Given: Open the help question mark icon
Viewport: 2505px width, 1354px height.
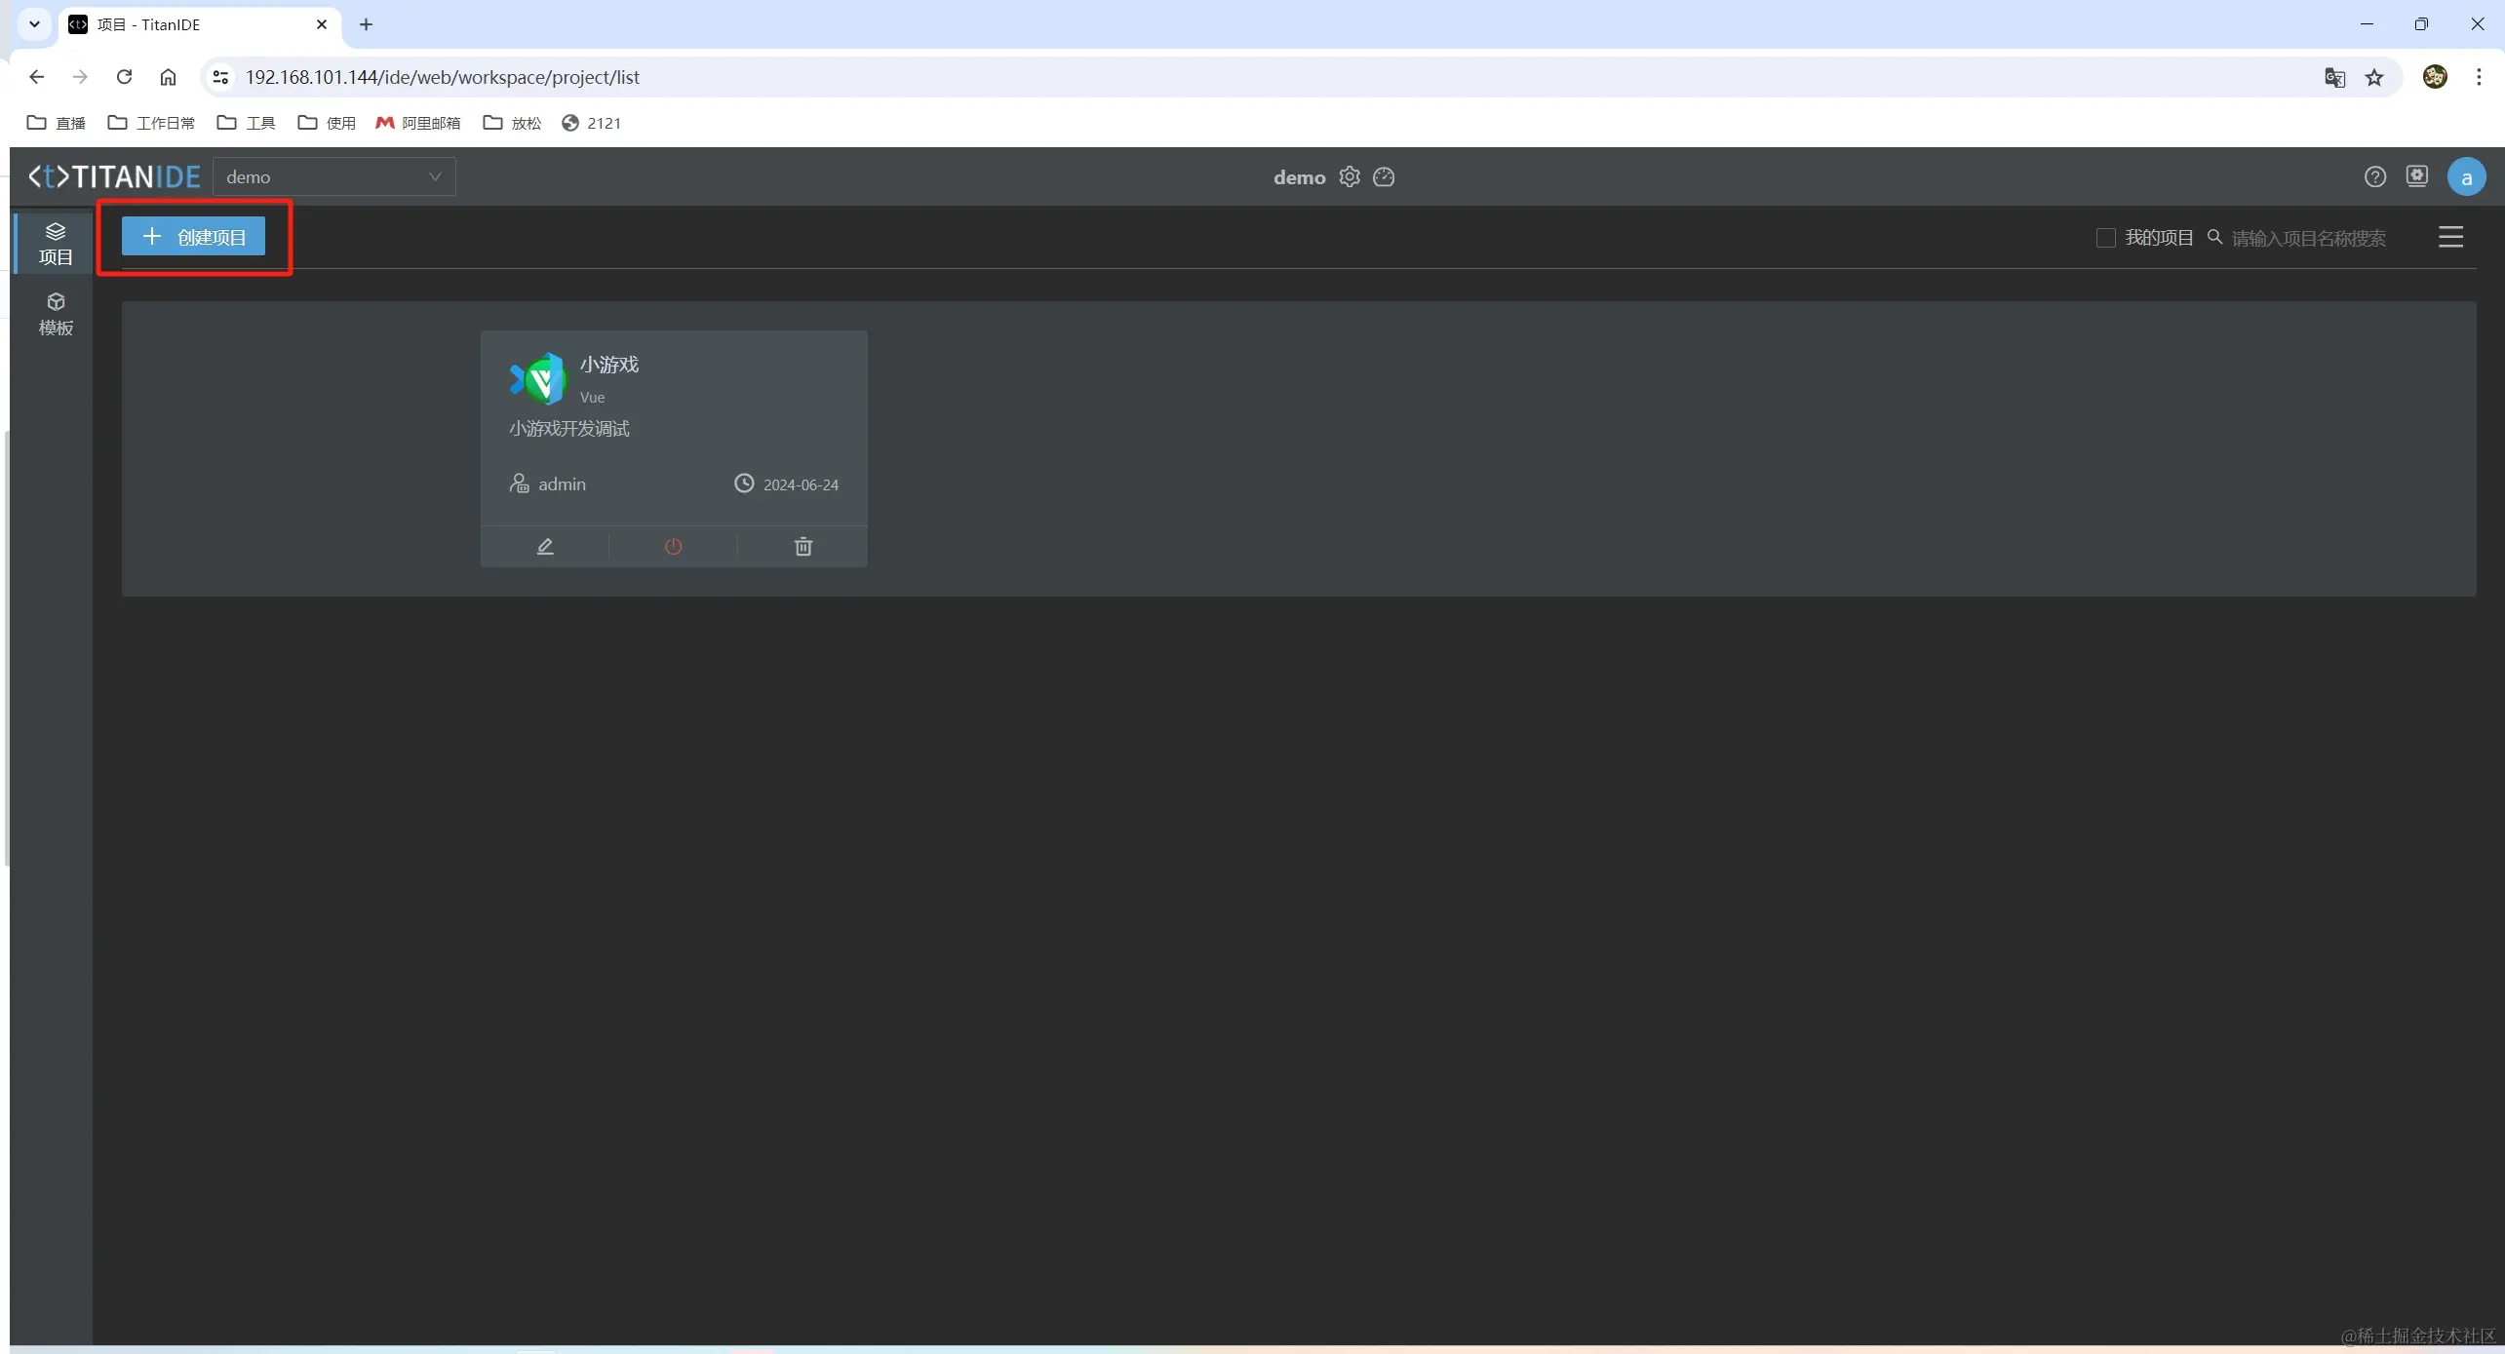Looking at the screenshot, I should pos(2374,176).
